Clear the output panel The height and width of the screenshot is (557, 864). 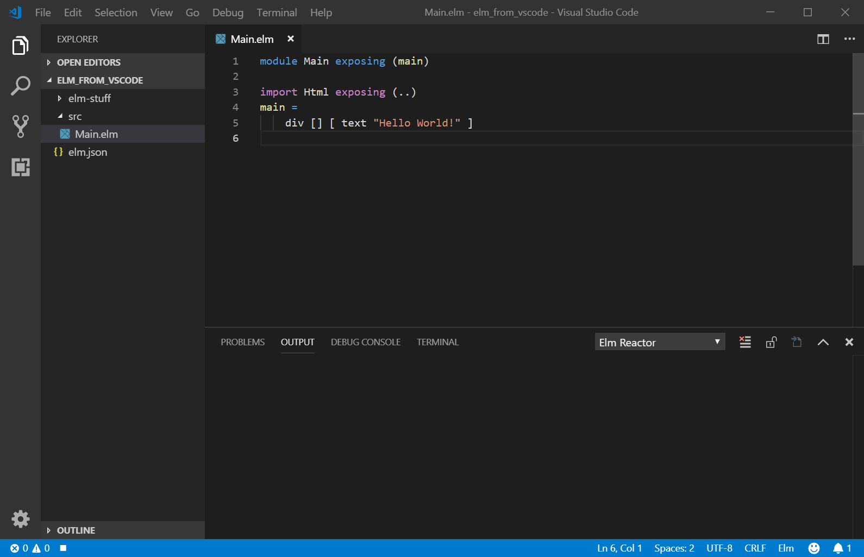pos(745,342)
